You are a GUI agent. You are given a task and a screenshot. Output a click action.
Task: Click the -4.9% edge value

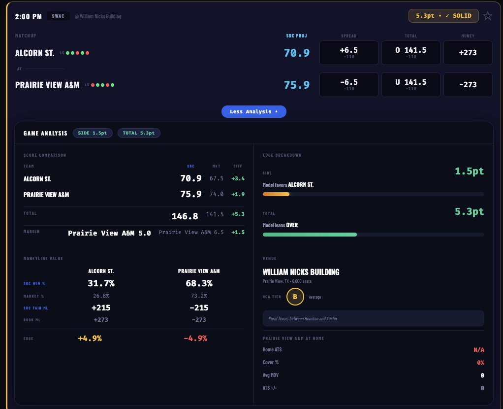195,339
